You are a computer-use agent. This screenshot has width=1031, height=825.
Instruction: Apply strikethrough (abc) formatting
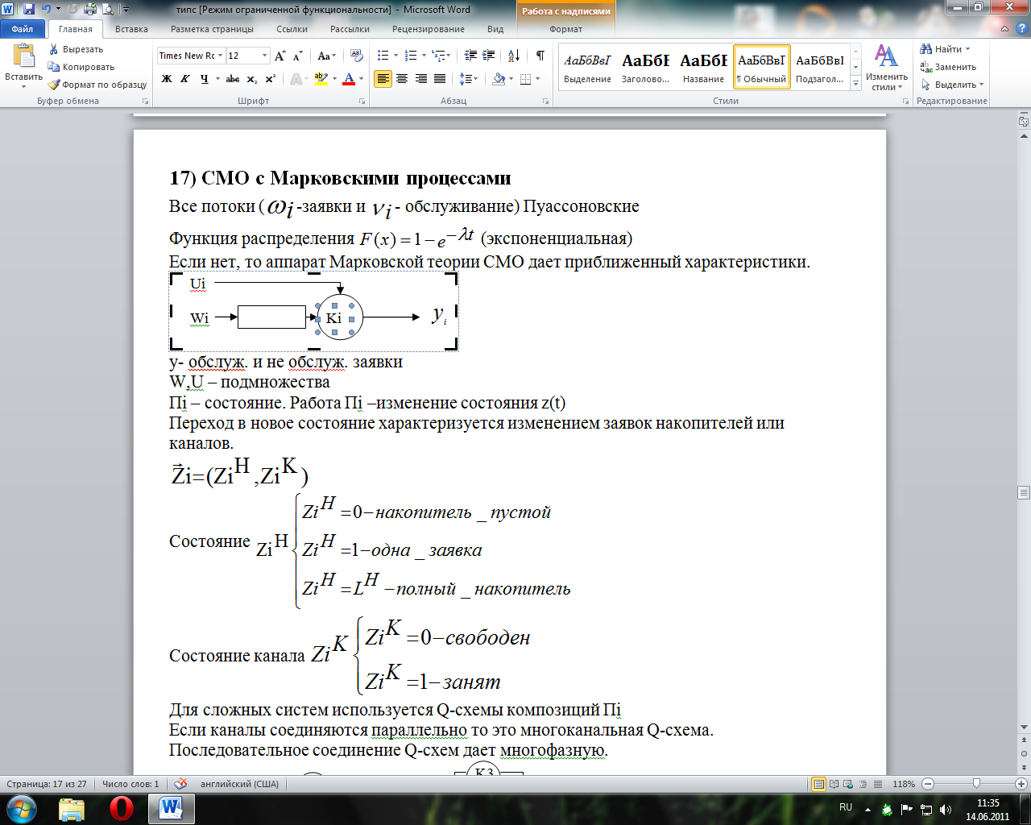[233, 79]
